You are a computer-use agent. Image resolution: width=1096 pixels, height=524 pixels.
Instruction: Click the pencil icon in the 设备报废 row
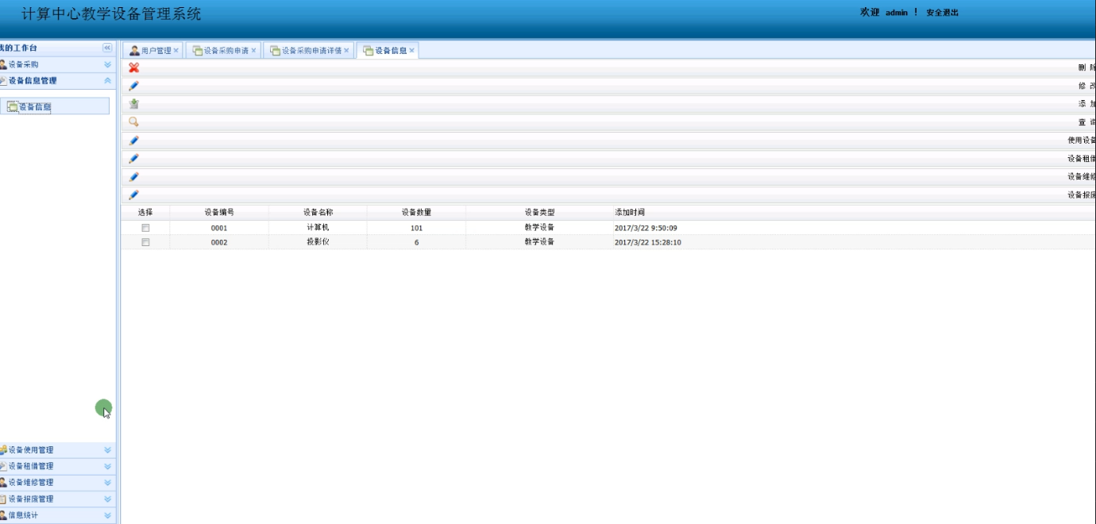(133, 195)
